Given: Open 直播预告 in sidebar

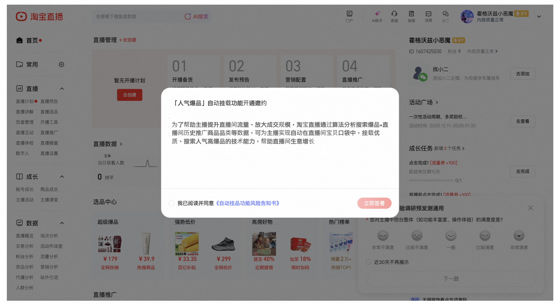Looking at the screenshot, I should point(49,101).
